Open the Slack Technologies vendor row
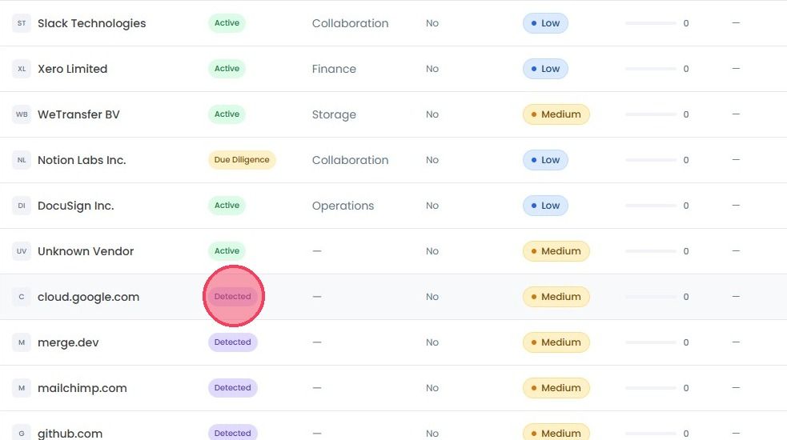Viewport: 787px width, 440px height. click(394, 23)
